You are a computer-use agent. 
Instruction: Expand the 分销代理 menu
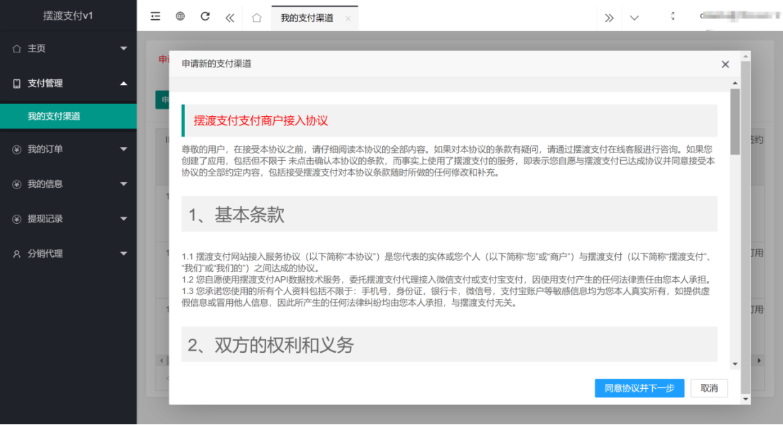(69, 254)
